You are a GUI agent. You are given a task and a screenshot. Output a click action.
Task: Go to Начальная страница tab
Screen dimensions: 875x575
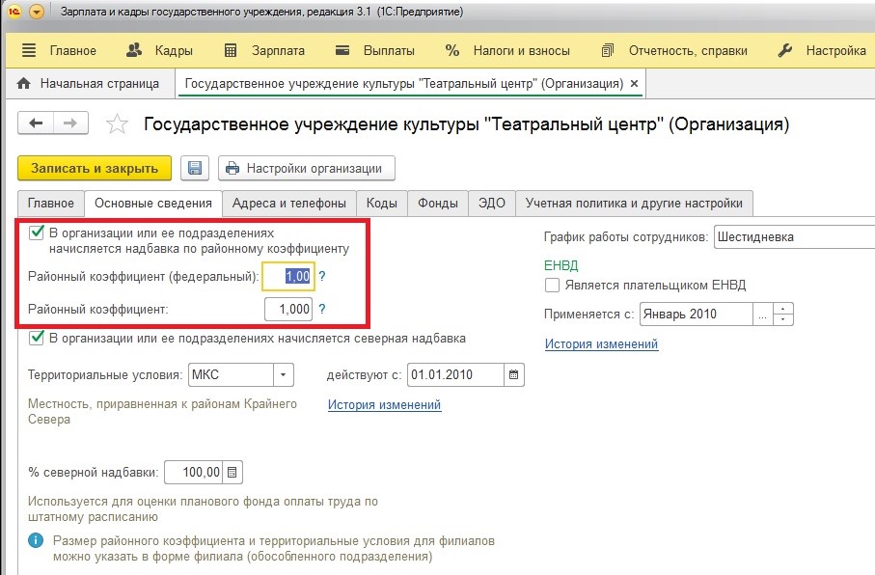click(x=88, y=84)
